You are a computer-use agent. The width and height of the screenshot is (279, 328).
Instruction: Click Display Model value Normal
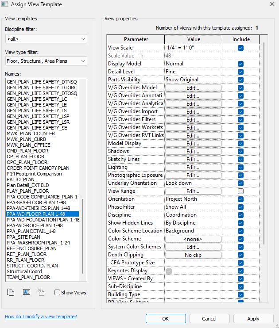(193, 64)
